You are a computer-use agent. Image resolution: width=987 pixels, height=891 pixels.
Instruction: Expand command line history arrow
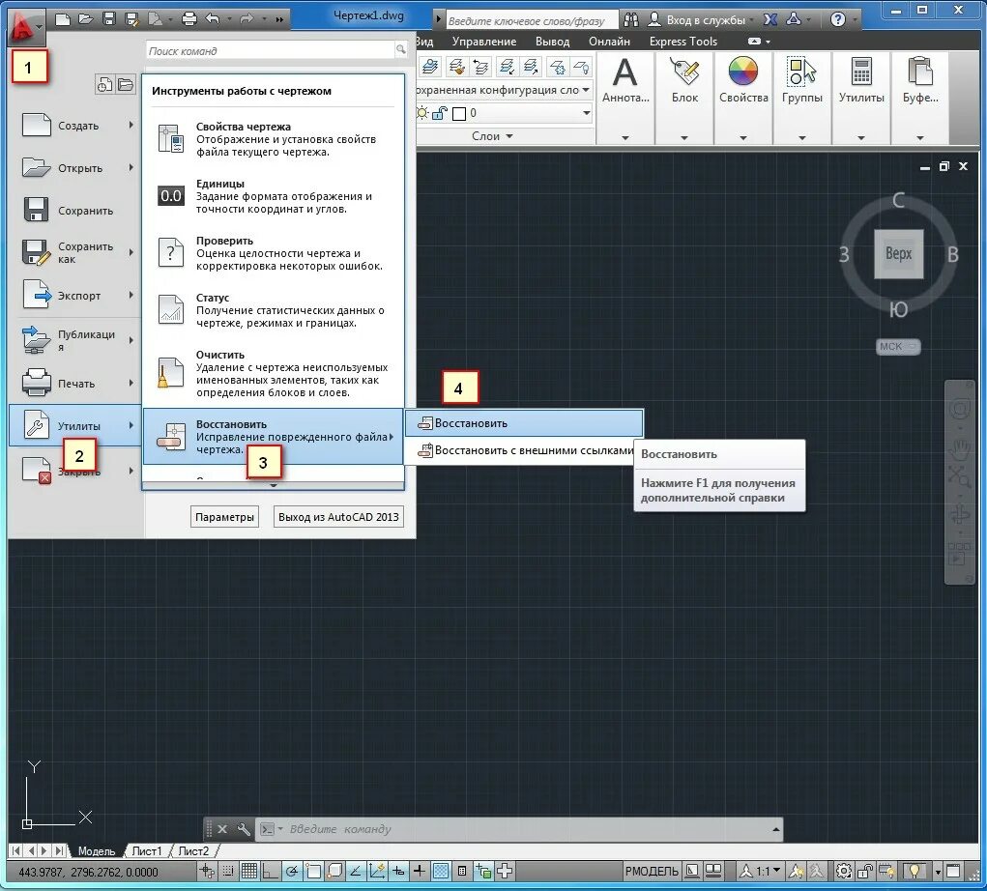pyautogui.click(x=775, y=830)
